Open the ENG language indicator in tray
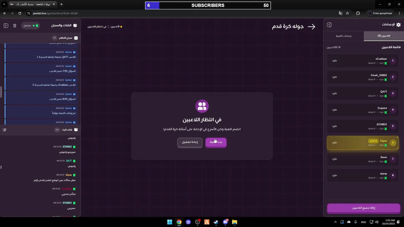The width and height of the screenshot is (404, 227). coord(364,222)
